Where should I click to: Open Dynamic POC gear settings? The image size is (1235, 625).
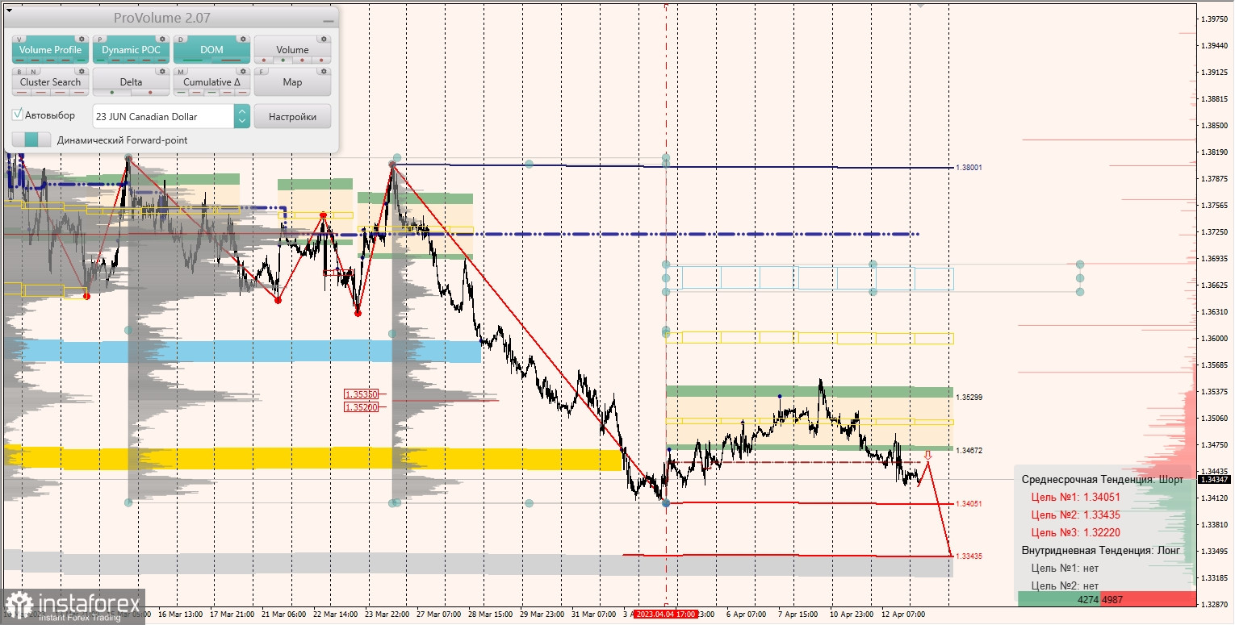[162, 39]
